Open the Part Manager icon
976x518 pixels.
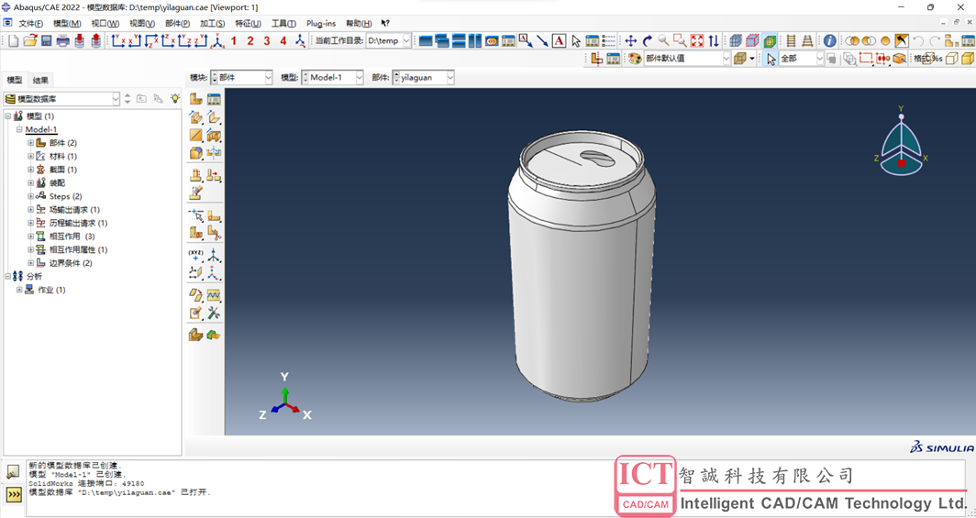pos(214,100)
